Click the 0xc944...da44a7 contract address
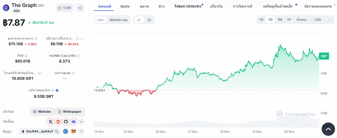The height and width of the screenshot is (138, 337). [39, 131]
